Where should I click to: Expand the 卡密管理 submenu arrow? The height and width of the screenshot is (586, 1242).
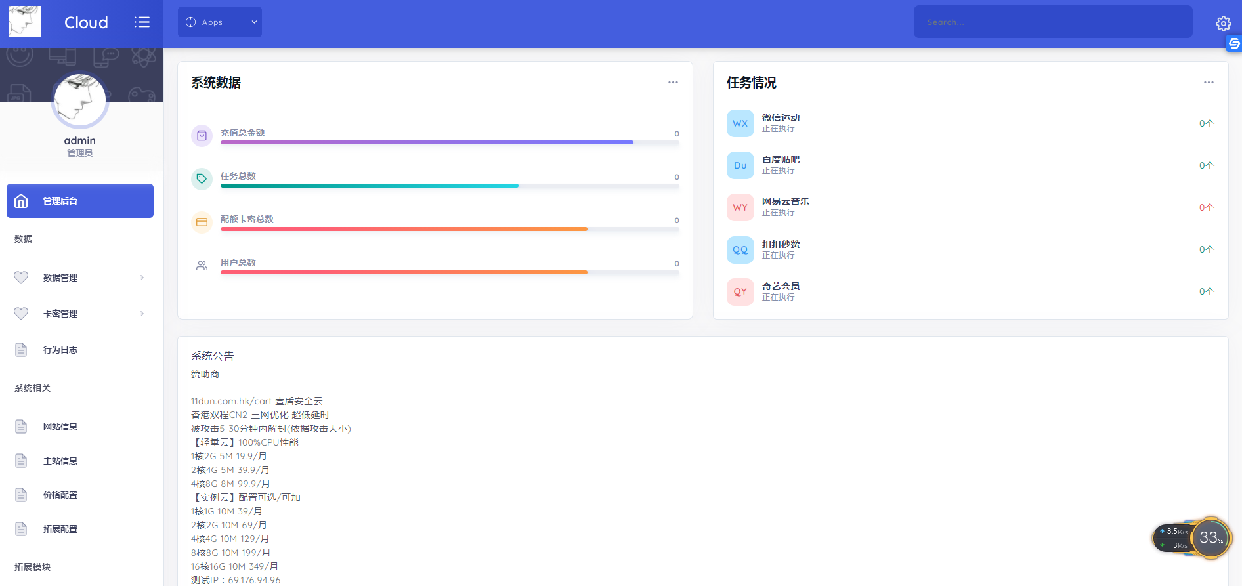click(142, 314)
